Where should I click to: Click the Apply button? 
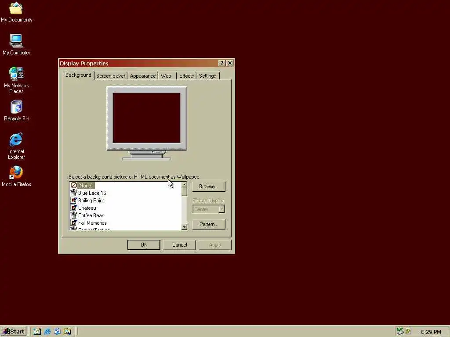point(214,245)
